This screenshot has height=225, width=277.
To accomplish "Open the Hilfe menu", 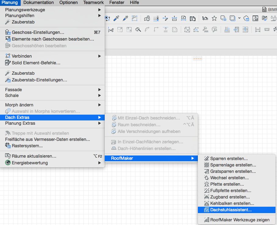I will (x=134, y=2).
